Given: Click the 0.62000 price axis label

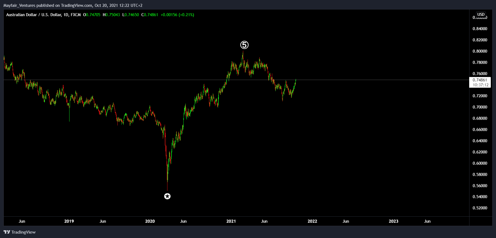Looking at the screenshot, I should click(x=480, y=152).
